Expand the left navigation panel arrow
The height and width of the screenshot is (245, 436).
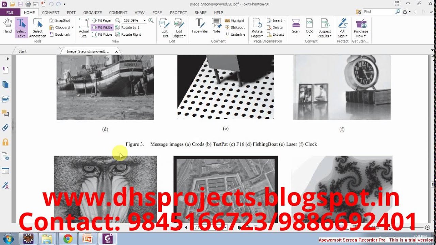8,59
